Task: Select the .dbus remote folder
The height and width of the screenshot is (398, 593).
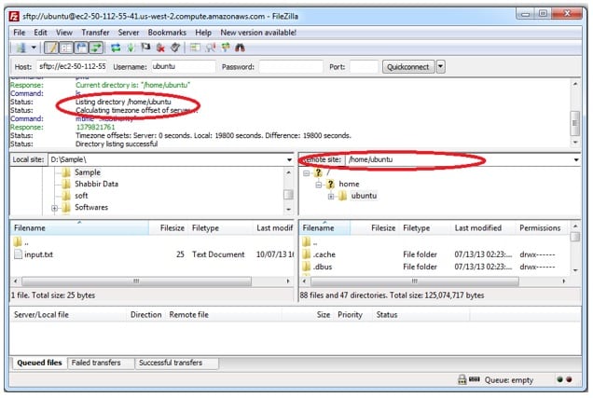Action: click(x=323, y=267)
